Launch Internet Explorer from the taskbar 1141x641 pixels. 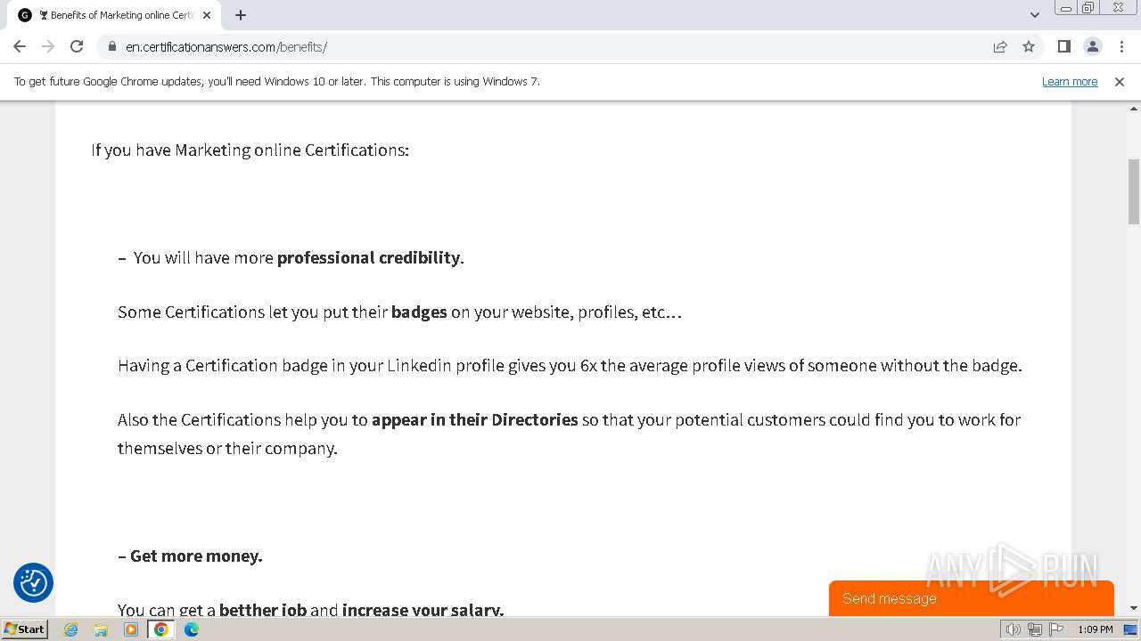70,629
